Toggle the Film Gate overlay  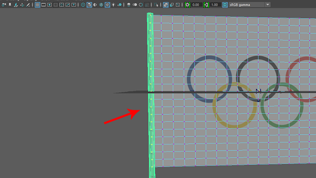(x=43, y=5)
